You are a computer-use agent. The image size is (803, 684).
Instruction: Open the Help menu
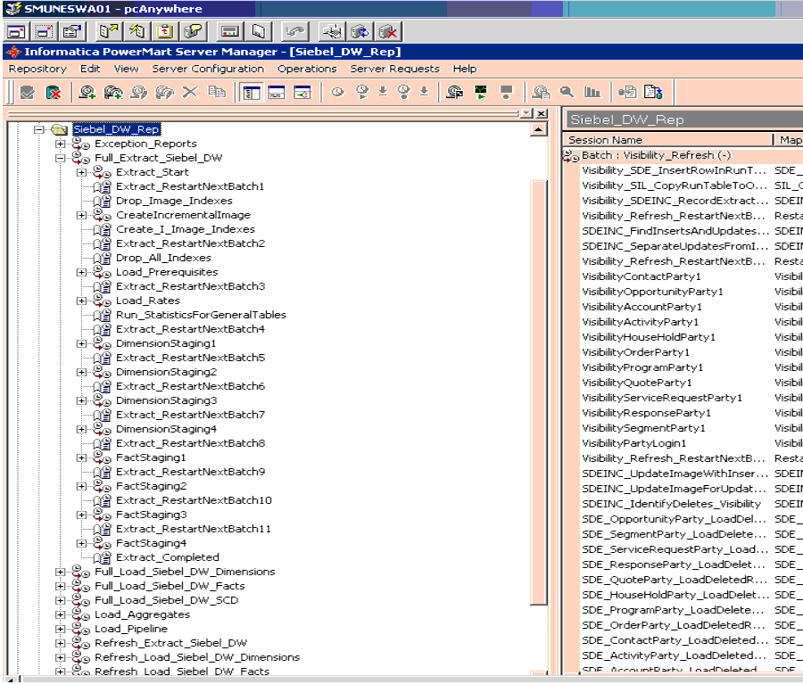[465, 69]
